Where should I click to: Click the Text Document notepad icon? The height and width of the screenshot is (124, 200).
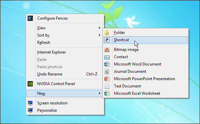pos(107,86)
